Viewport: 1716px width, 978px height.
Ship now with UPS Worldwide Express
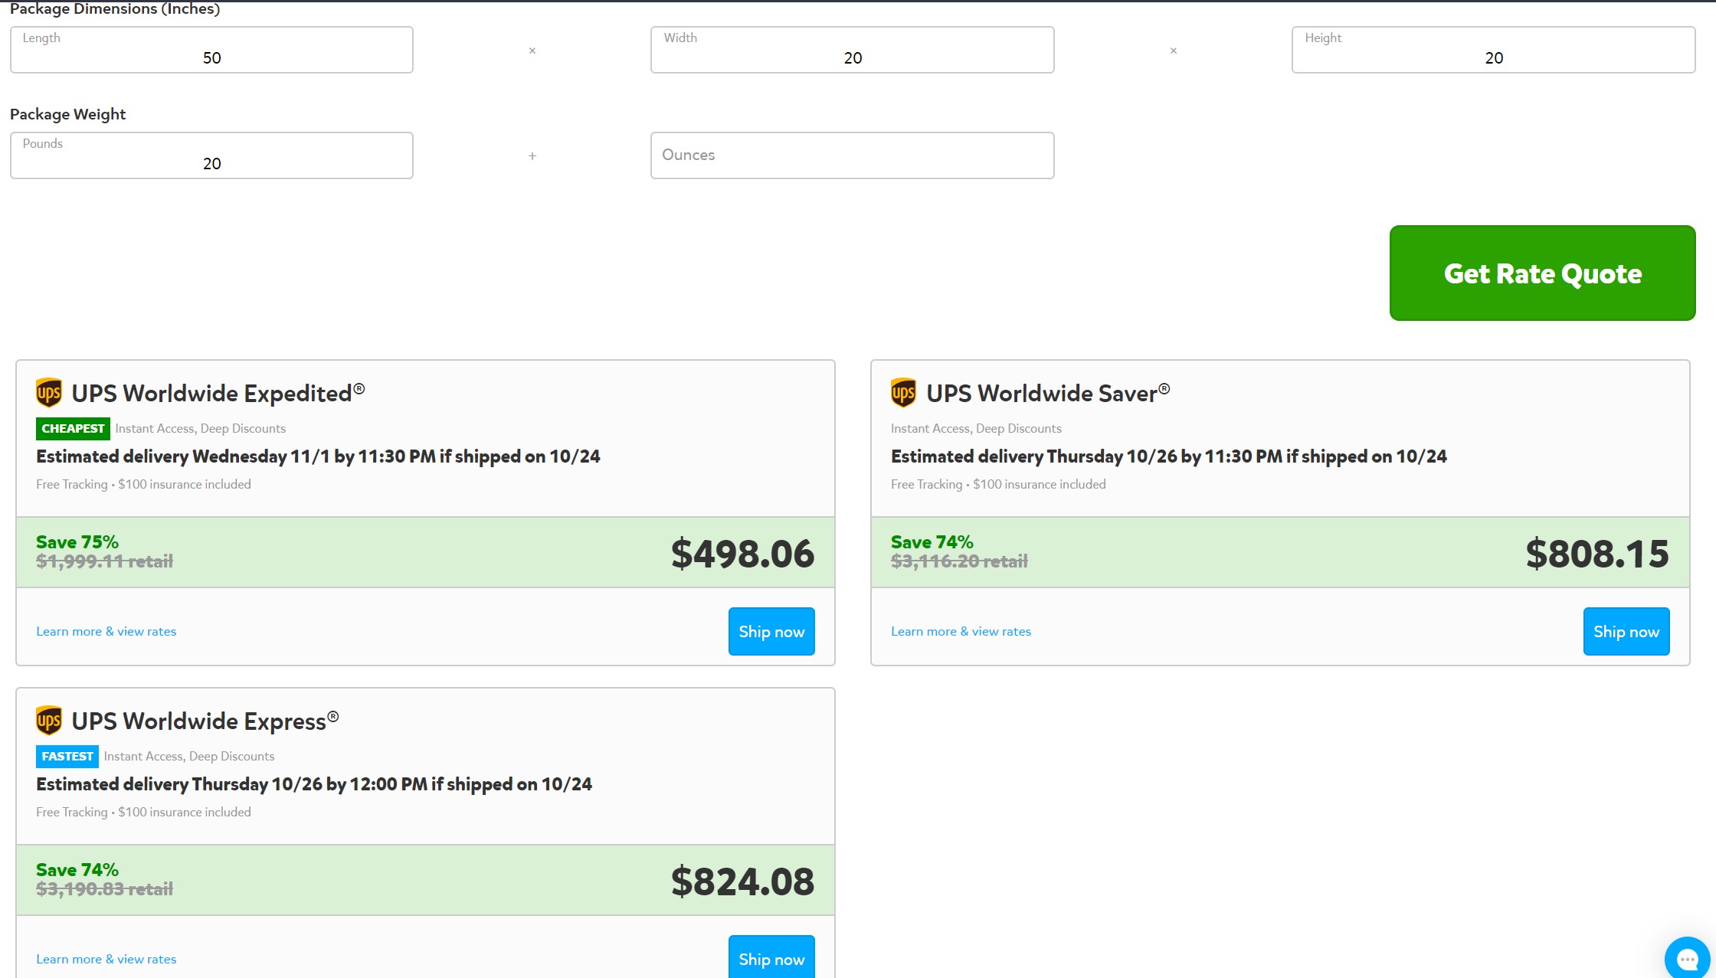771,957
